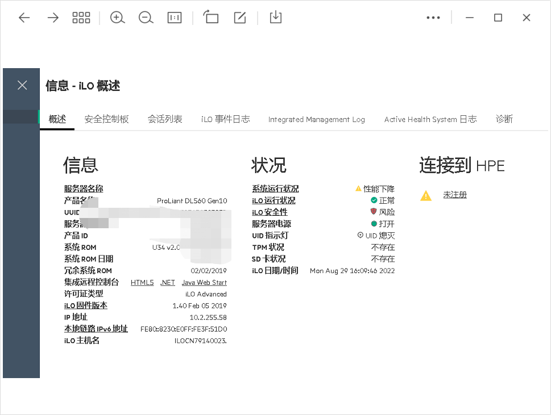
Task: Open the 系统运行状况 status link
Action: [275, 189]
